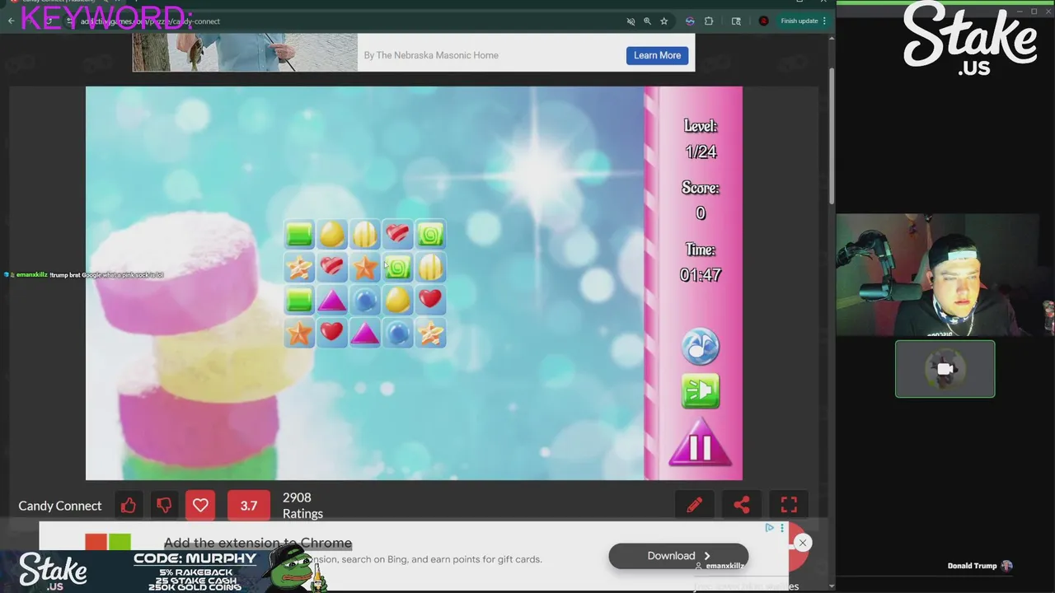Select the green square candy in the third row

pyautogui.click(x=299, y=300)
